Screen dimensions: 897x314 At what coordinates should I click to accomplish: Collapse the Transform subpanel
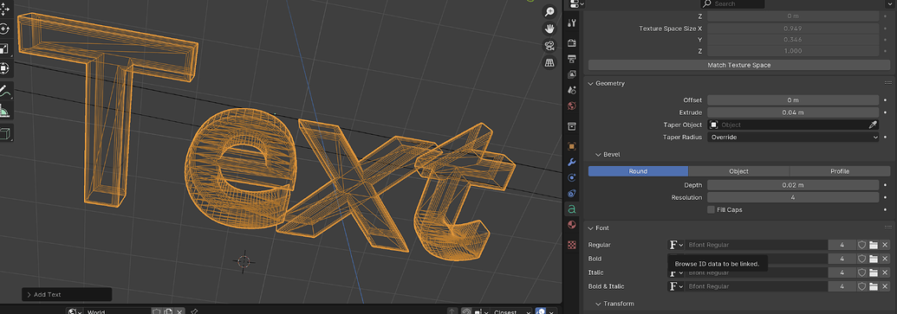(x=598, y=304)
